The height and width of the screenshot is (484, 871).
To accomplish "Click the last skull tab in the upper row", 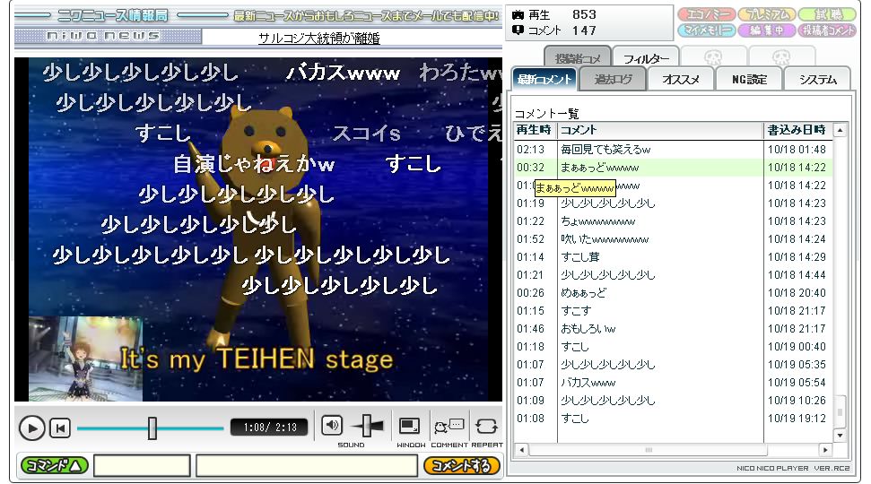I will pos(781,56).
